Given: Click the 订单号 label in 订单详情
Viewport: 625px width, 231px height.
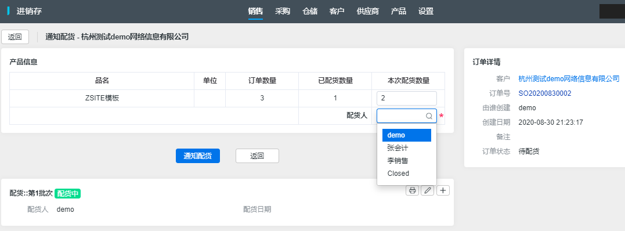Looking at the screenshot, I should (500, 93).
